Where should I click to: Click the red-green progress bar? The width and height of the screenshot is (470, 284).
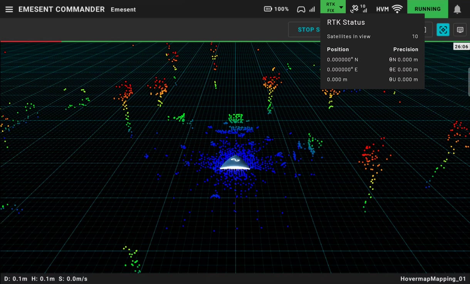(154, 41)
